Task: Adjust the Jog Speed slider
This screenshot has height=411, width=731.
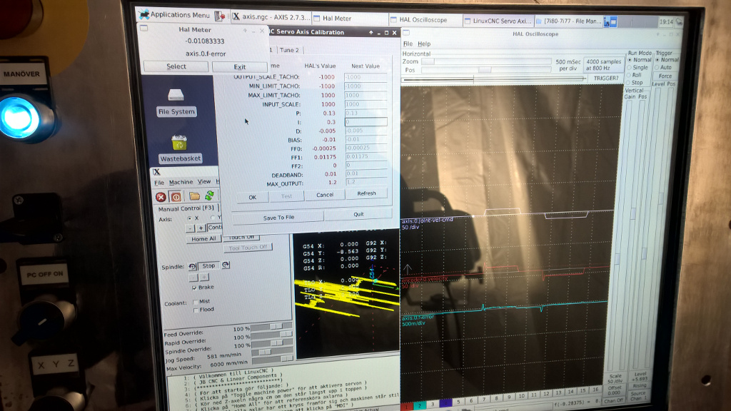Action: coord(272,352)
